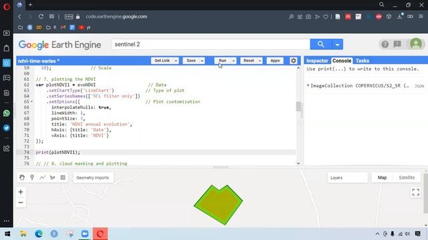Screen dimensions: 428x240
Task: Select the ndvi-time-series script title
Action: (x=39, y=61)
